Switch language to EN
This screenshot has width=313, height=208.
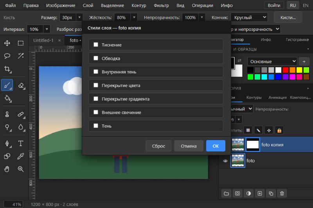[x=306, y=5]
